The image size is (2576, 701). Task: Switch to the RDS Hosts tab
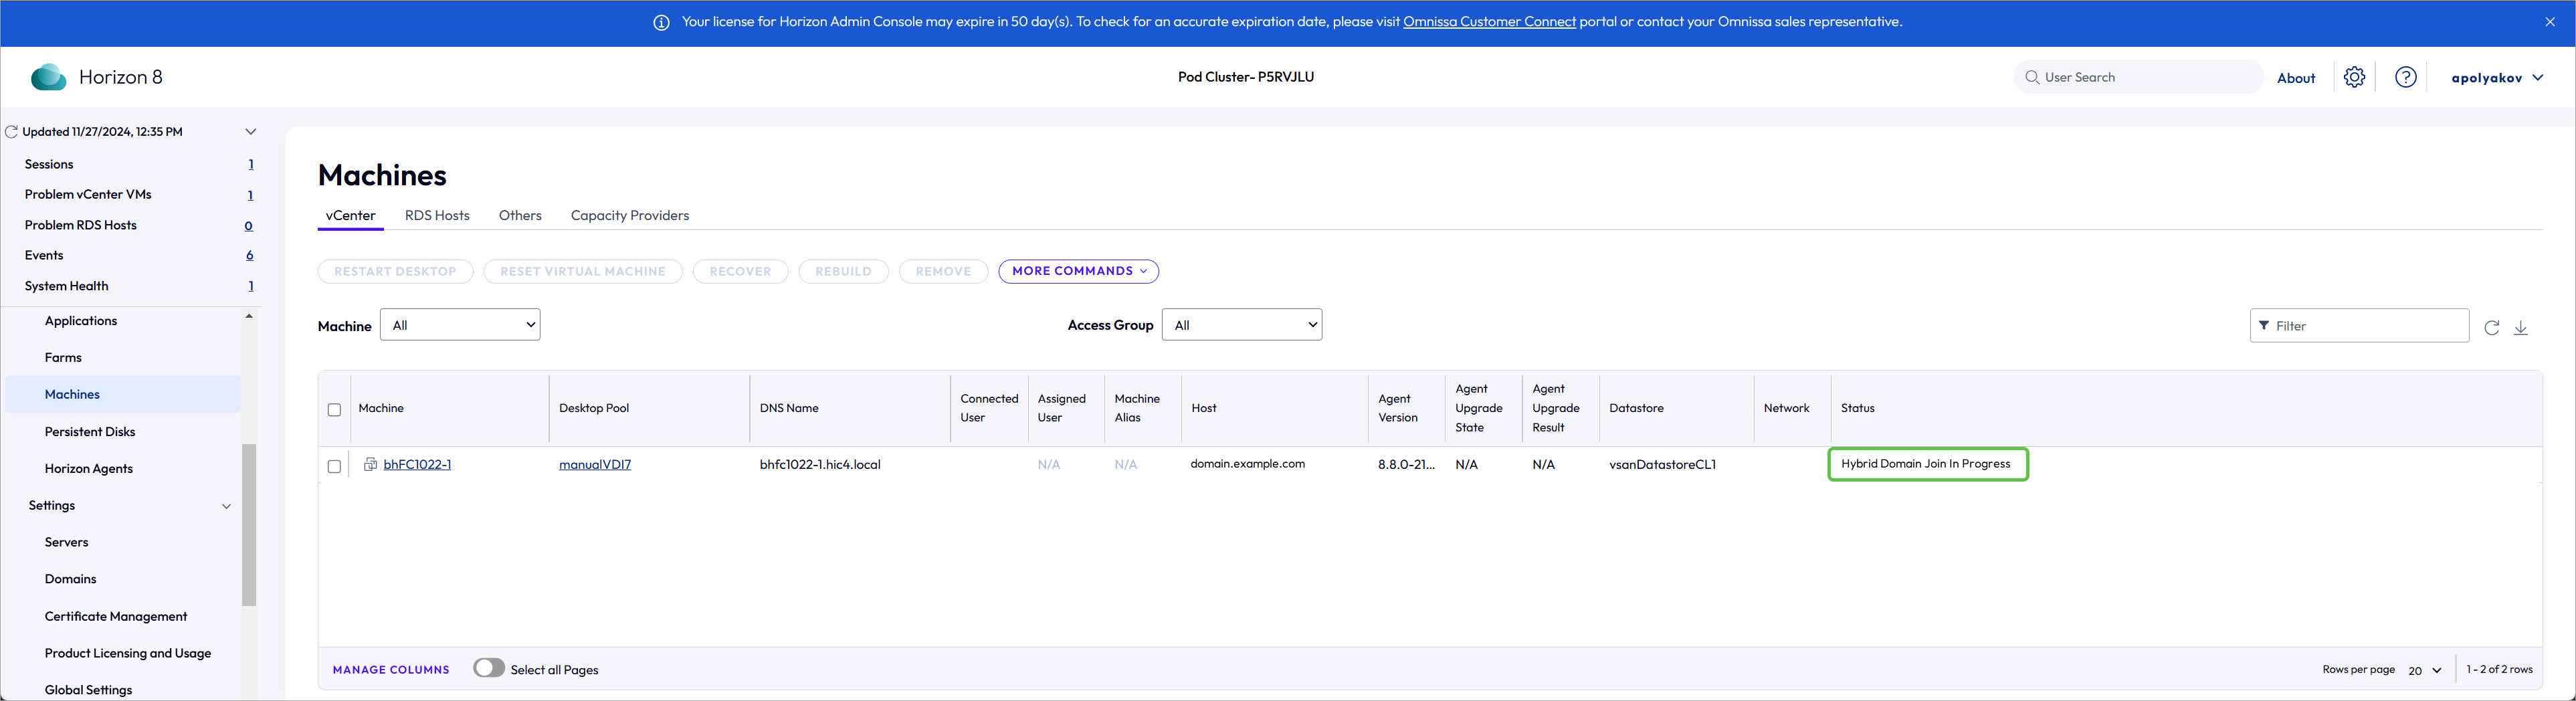coord(437,215)
